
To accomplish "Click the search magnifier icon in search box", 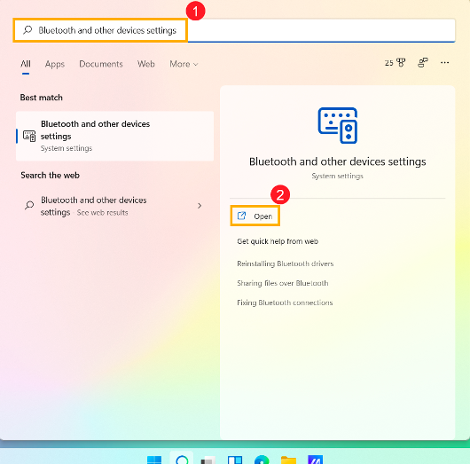I will click(27, 29).
